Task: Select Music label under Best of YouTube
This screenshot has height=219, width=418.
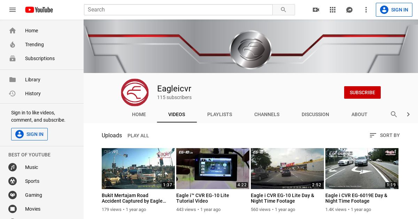Action: pyautogui.click(x=31, y=167)
